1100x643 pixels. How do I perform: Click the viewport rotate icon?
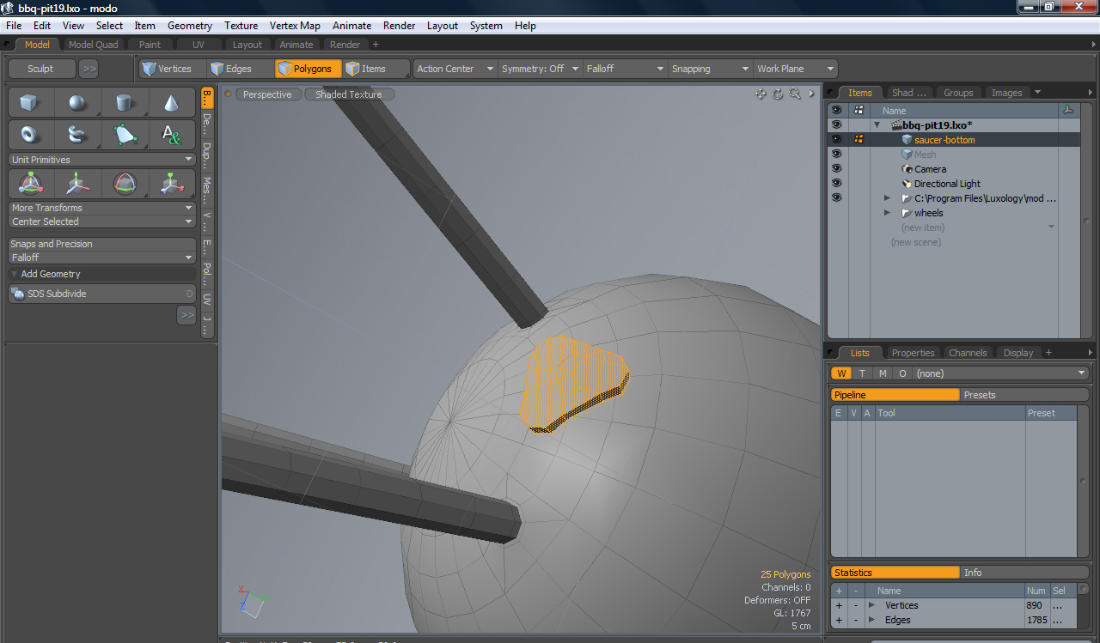pos(778,94)
